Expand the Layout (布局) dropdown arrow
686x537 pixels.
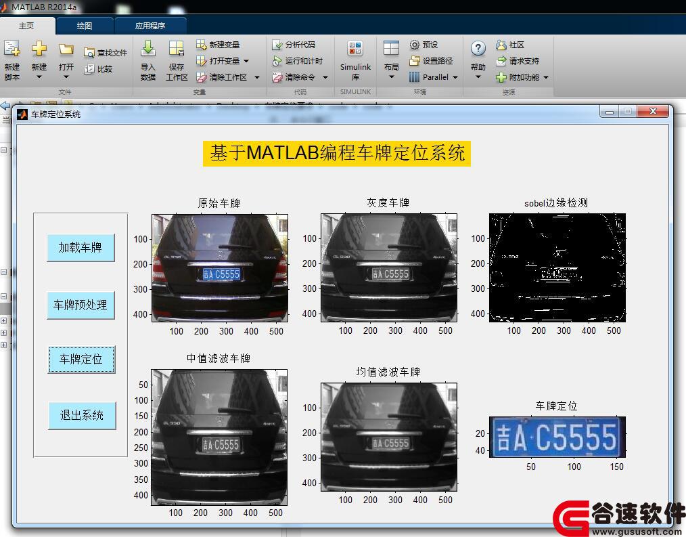391,77
